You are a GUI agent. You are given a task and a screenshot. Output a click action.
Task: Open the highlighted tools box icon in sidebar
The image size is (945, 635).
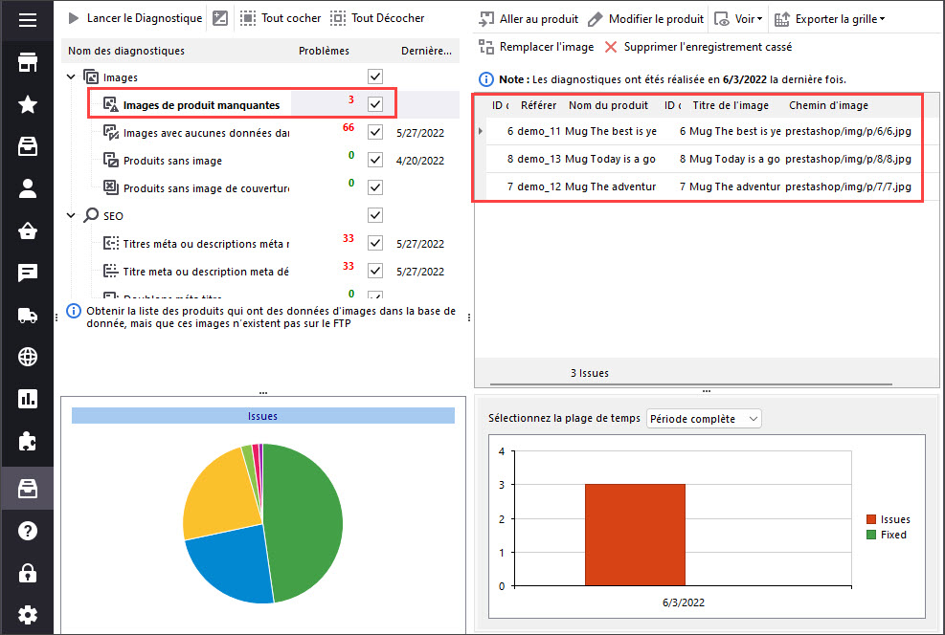tap(27, 489)
